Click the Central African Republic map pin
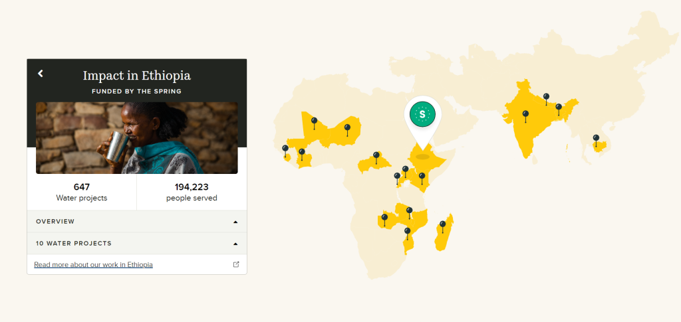This screenshot has height=322, width=681. (376, 156)
